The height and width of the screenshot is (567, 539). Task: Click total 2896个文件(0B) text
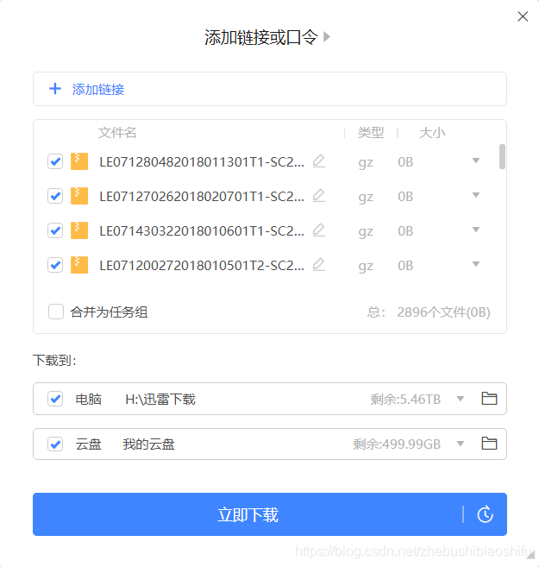pos(443,312)
